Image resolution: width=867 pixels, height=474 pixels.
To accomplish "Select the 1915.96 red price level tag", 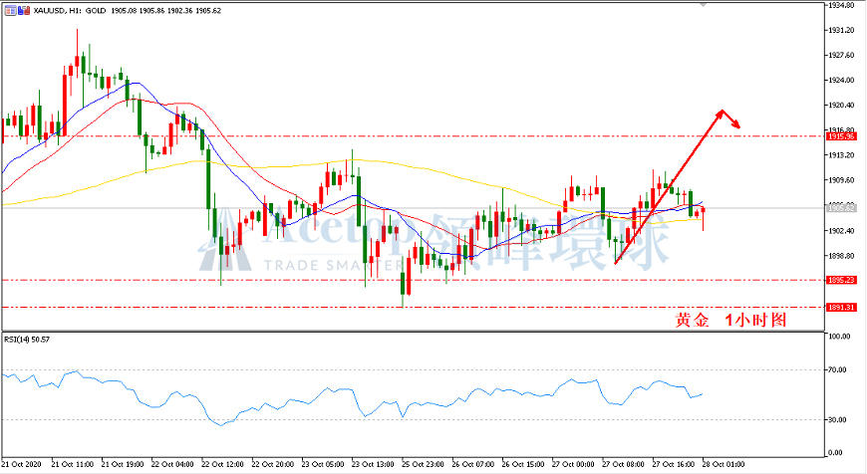I will [840, 135].
